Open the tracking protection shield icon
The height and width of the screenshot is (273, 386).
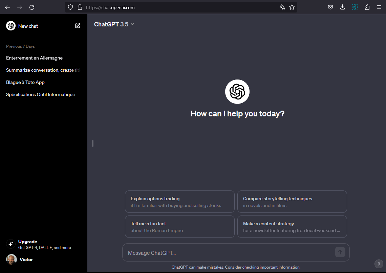(x=70, y=7)
